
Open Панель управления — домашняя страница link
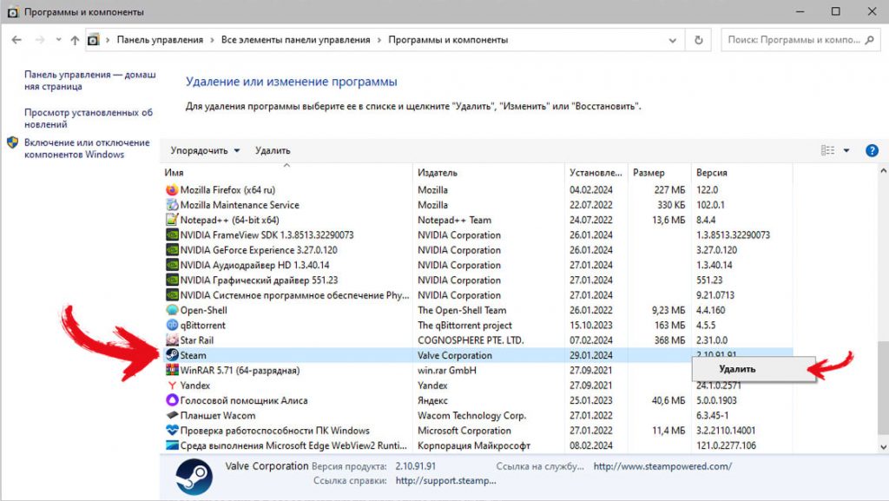click(89, 81)
